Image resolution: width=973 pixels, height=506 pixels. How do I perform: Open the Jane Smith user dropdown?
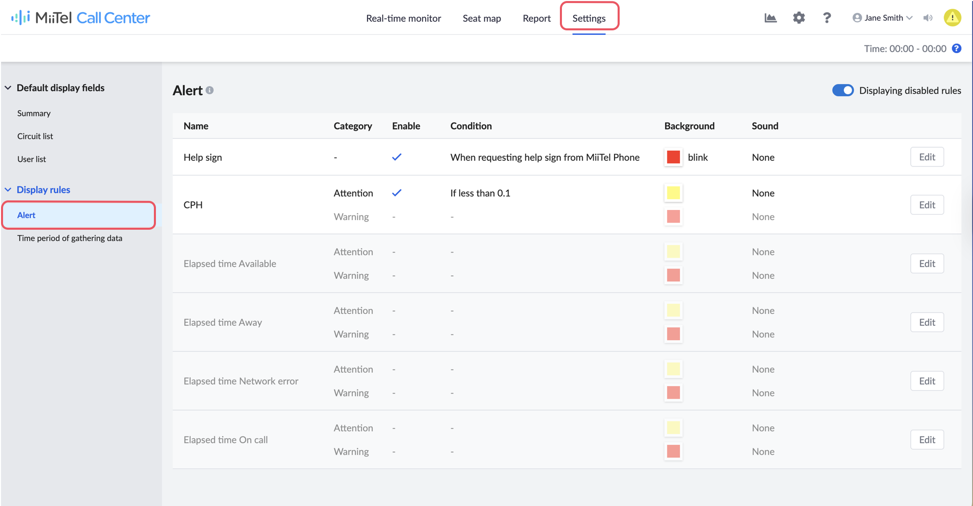[x=882, y=18]
